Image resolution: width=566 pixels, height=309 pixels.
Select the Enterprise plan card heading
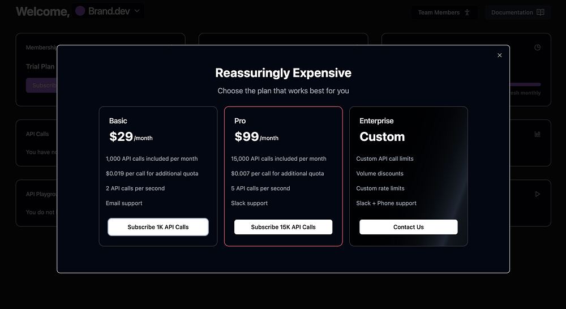[x=376, y=121]
